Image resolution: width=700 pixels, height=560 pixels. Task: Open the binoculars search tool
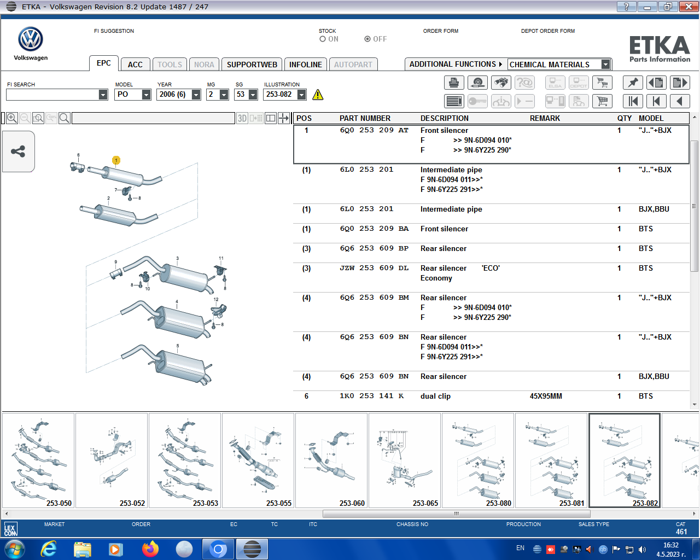[501, 83]
